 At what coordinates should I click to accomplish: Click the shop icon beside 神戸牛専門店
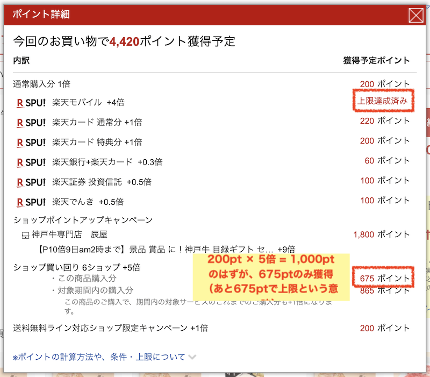tap(25, 235)
